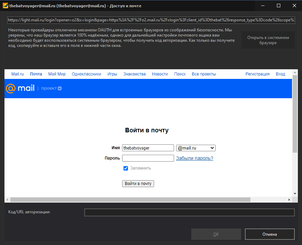Click the VK project badge icon

[x=60, y=88]
